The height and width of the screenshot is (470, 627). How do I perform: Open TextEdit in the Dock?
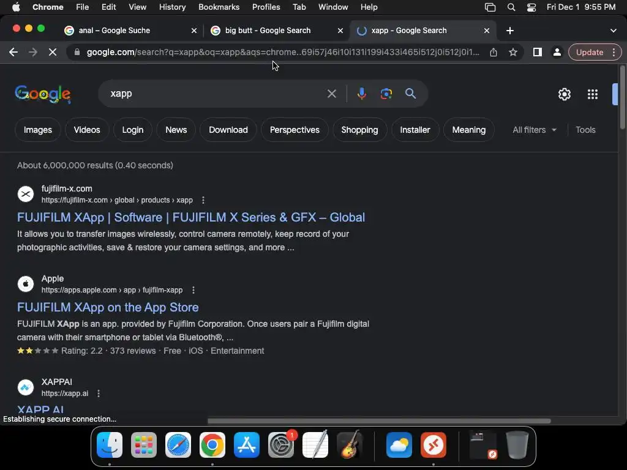click(315, 445)
